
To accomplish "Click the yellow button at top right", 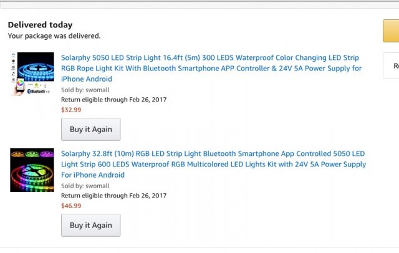I will click(x=391, y=31).
